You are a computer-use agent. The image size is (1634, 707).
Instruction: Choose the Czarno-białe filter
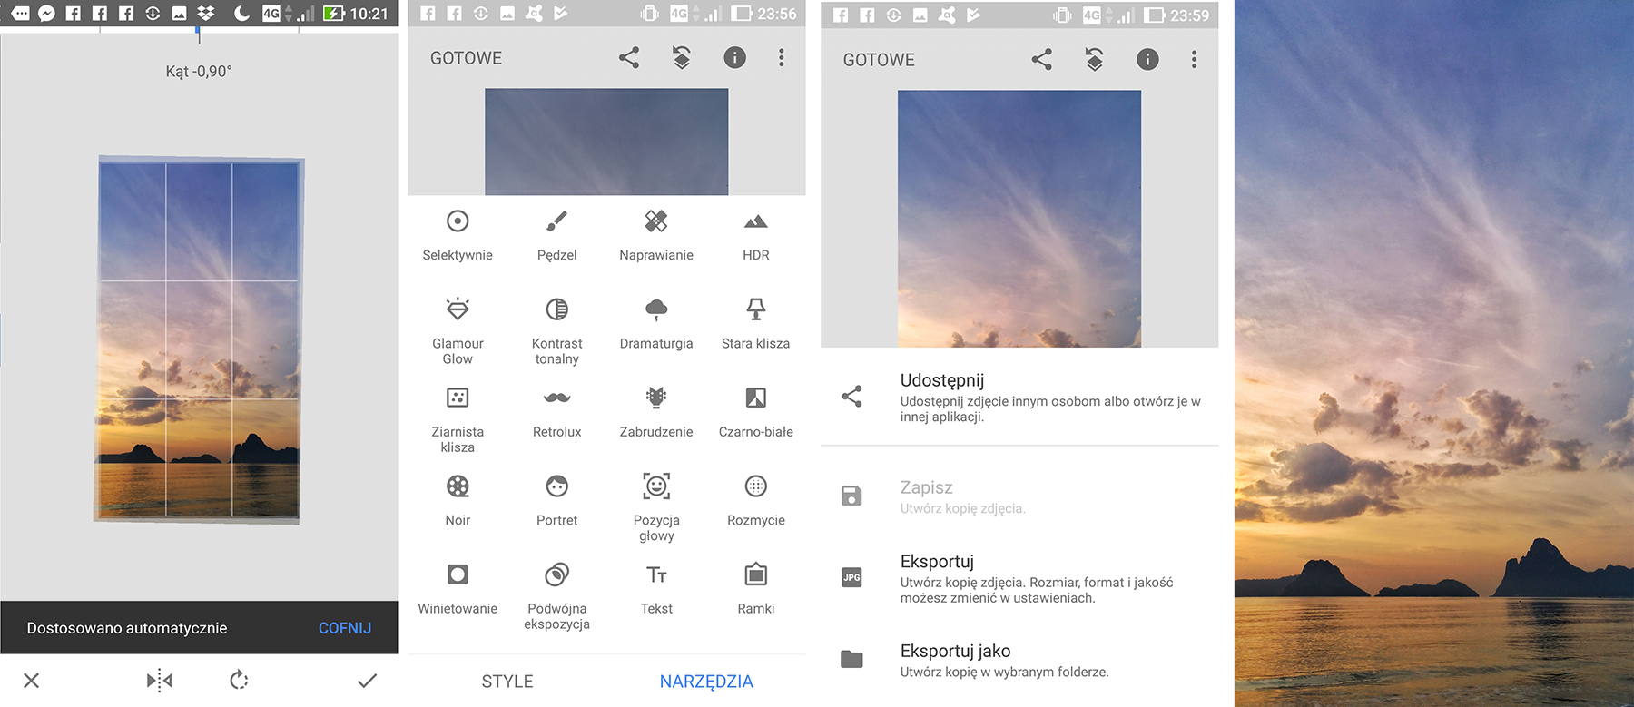[x=755, y=413]
